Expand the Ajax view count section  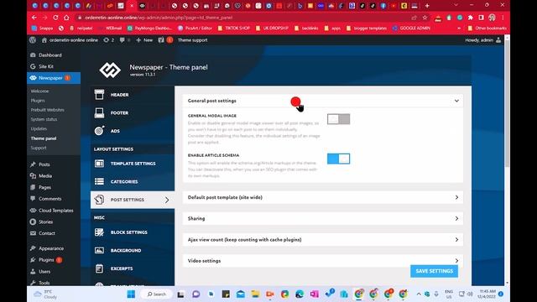322,240
